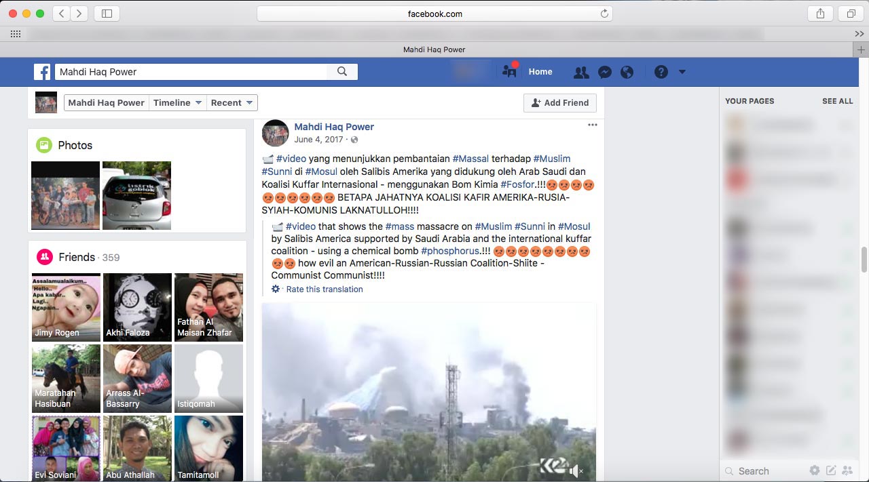Screen dimensions: 869x482
Task: Open the Help question mark icon
Action: 661,72
